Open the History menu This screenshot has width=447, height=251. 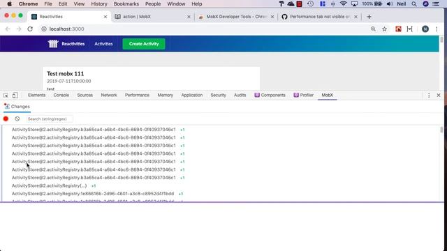[99, 4]
